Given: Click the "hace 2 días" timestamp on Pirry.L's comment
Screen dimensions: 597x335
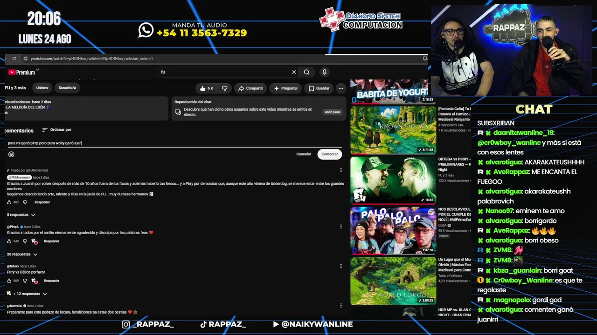Looking at the screenshot, I should pos(32,227).
